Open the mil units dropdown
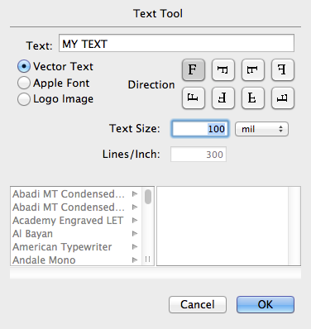This screenshot has width=311, height=329. click(261, 129)
